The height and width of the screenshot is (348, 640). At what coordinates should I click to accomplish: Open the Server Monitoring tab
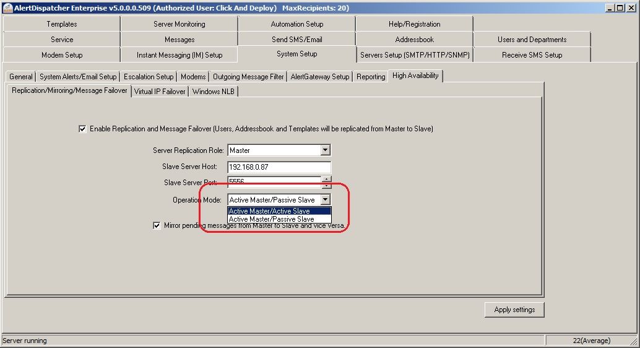(179, 24)
